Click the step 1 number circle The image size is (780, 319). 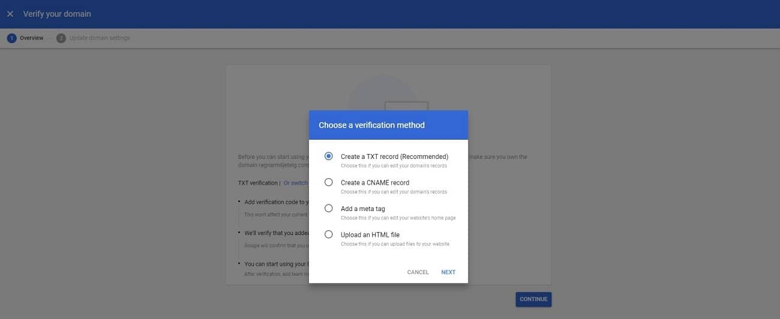tap(12, 38)
